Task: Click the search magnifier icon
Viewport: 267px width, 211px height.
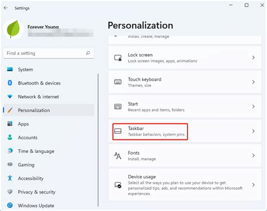Action: tap(88, 53)
